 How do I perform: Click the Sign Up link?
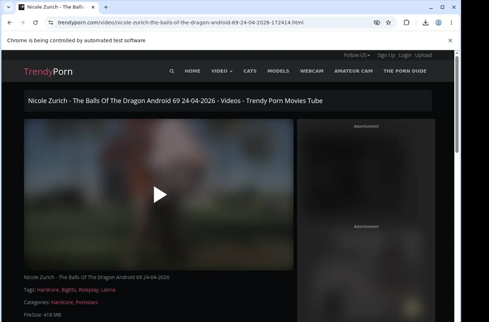[386, 55]
